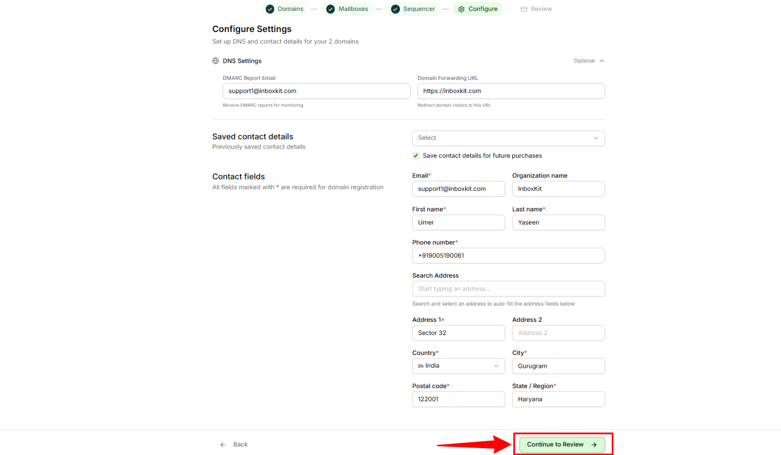Click the empty Address 2 field
The height and width of the screenshot is (455, 781).
[x=558, y=333]
